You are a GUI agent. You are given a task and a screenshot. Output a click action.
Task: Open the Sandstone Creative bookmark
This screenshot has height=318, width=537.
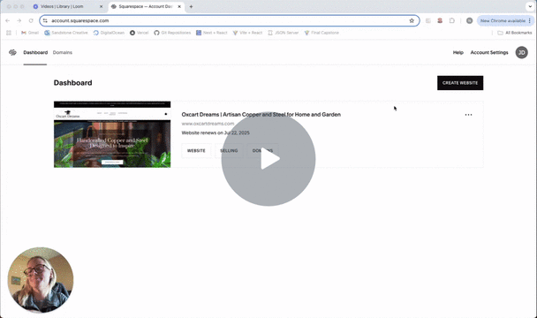point(66,33)
